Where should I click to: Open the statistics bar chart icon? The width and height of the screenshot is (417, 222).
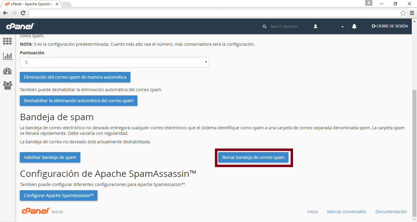click(8, 56)
